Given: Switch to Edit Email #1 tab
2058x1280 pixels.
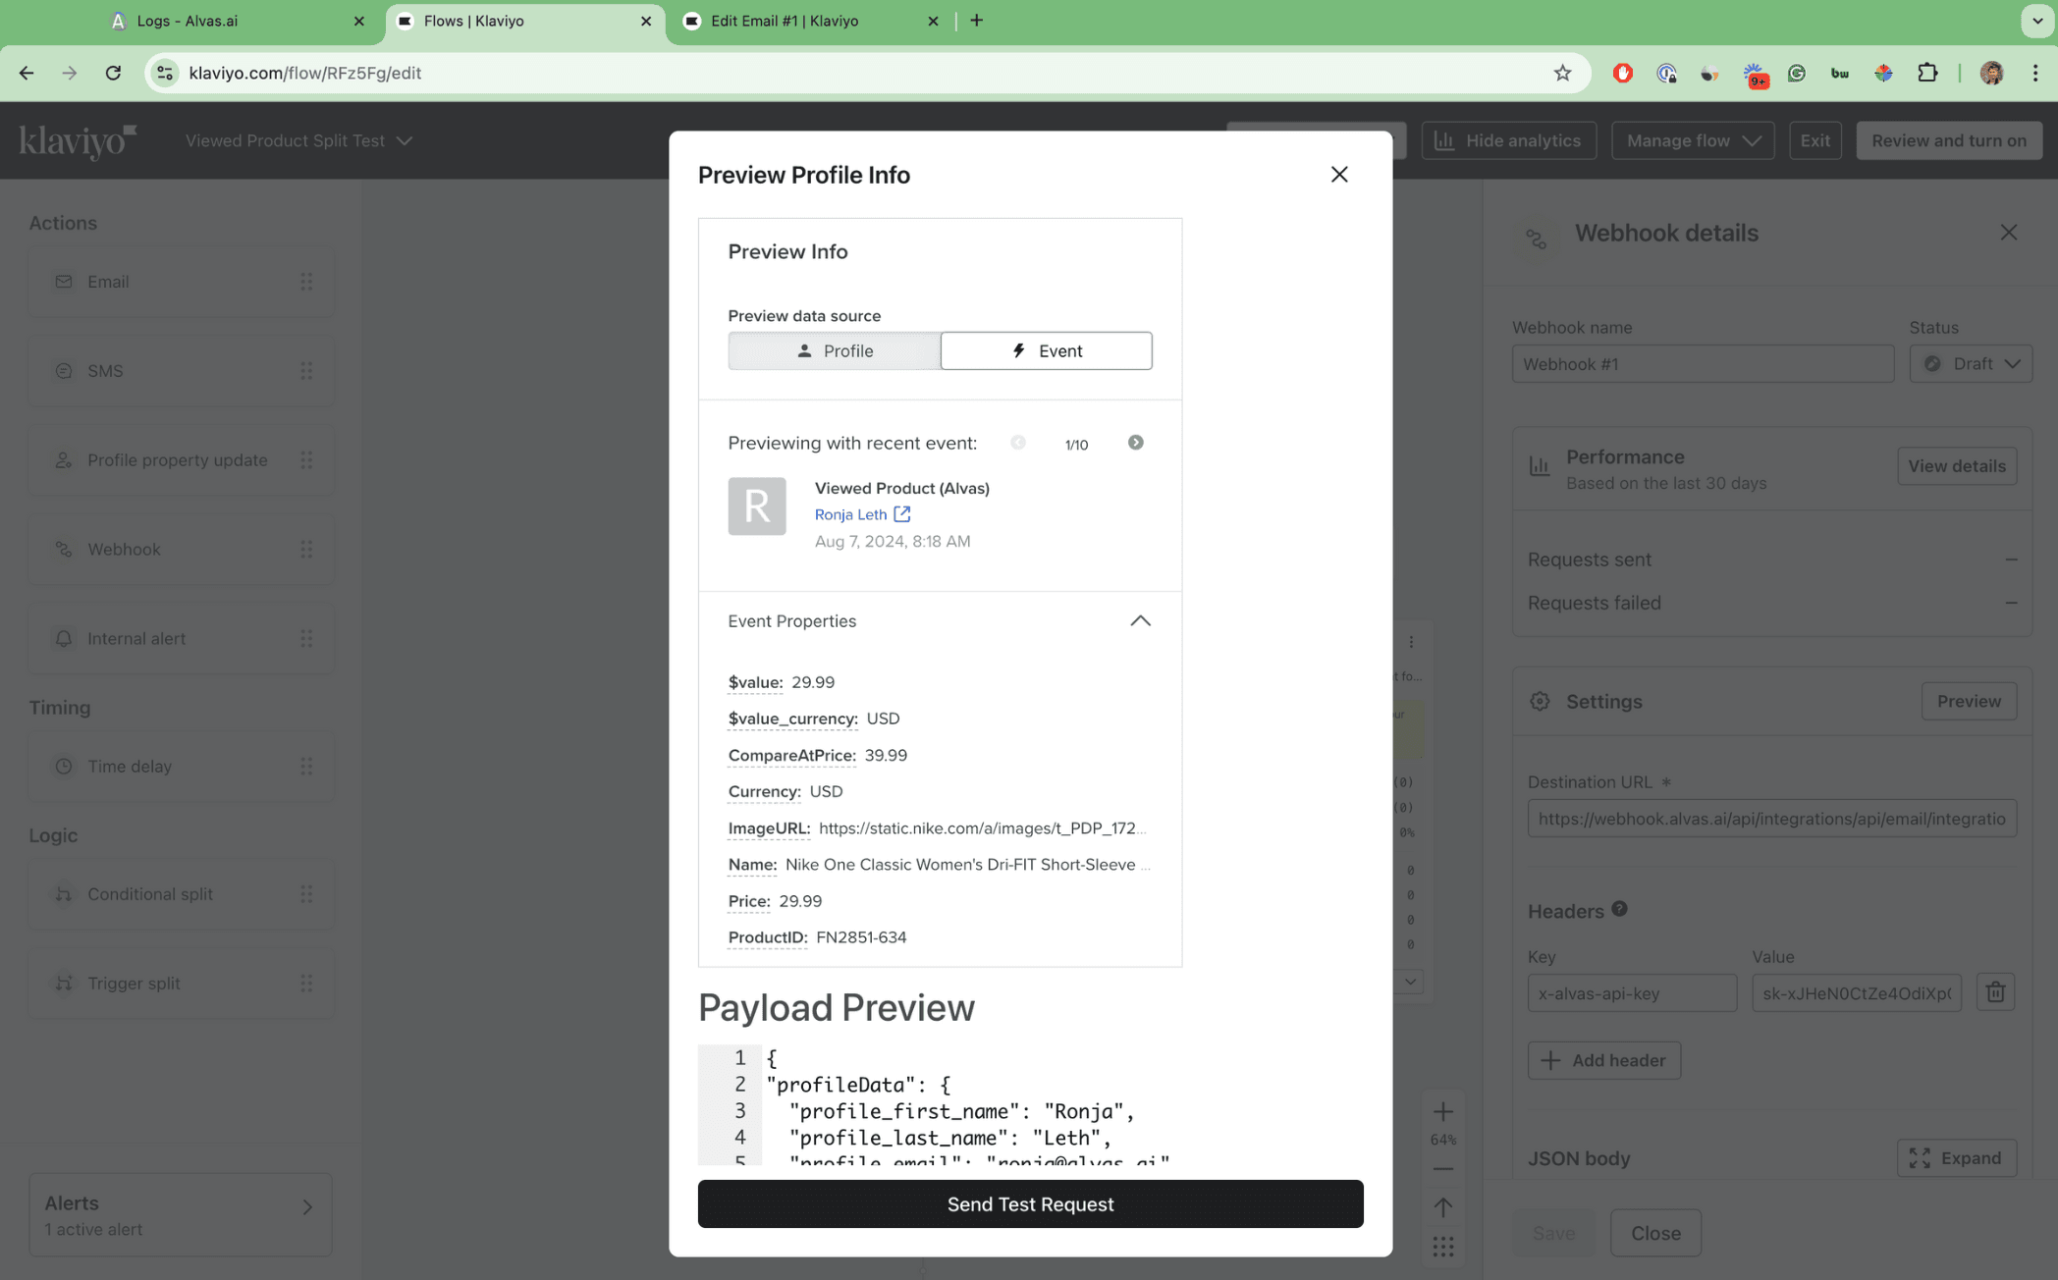Looking at the screenshot, I should click(x=784, y=21).
